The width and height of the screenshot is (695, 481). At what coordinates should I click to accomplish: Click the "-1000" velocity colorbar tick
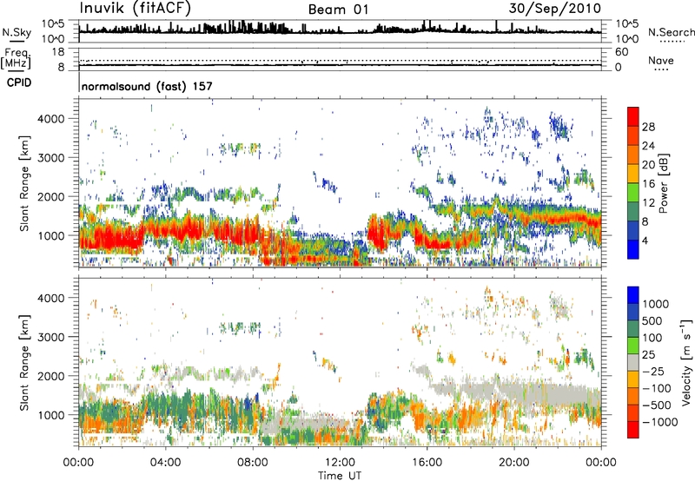[659, 422]
